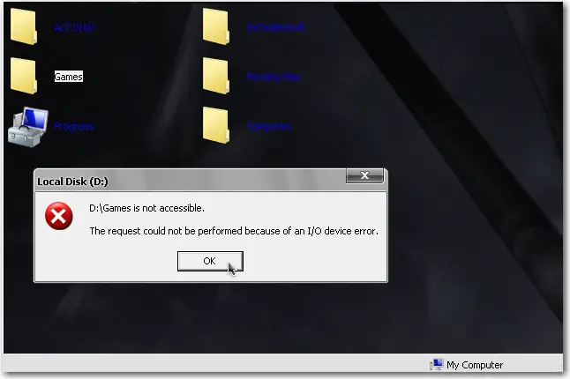
Task: Select the Programs toolbox icon
Action: [28, 127]
